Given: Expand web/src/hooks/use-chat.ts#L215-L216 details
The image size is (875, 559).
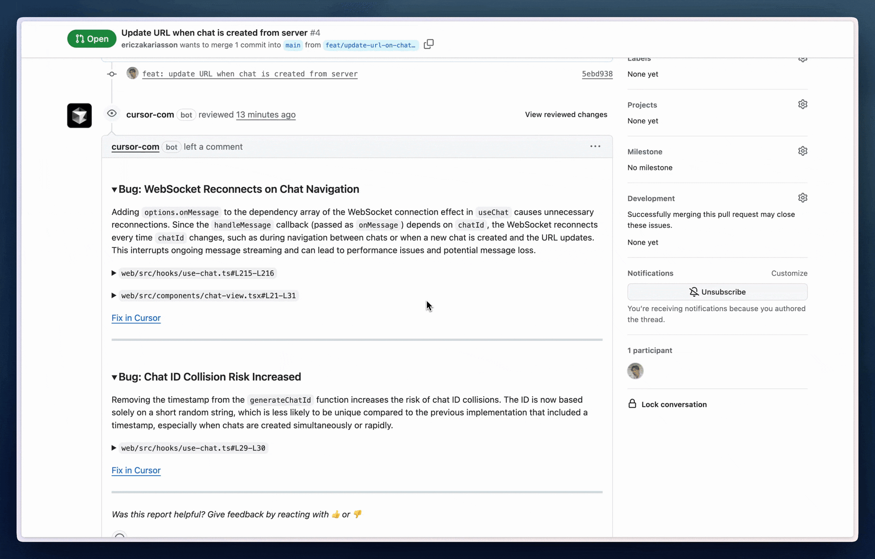Looking at the screenshot, I should pyautogui.click(x=114, y=273).
